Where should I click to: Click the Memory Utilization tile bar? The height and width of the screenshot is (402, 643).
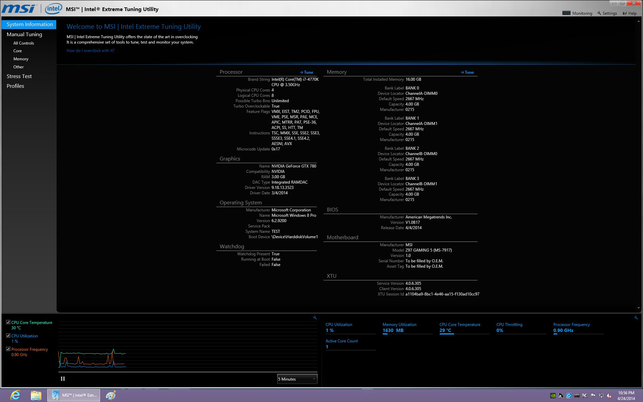(x=408, y=334)
